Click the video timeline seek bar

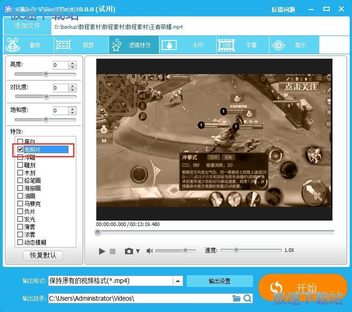point(214,232)
